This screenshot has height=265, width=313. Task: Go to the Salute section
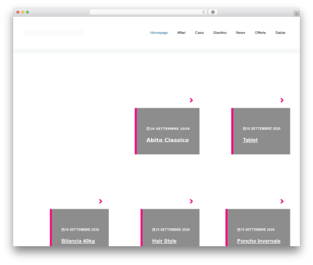click(x=280, y=33)
